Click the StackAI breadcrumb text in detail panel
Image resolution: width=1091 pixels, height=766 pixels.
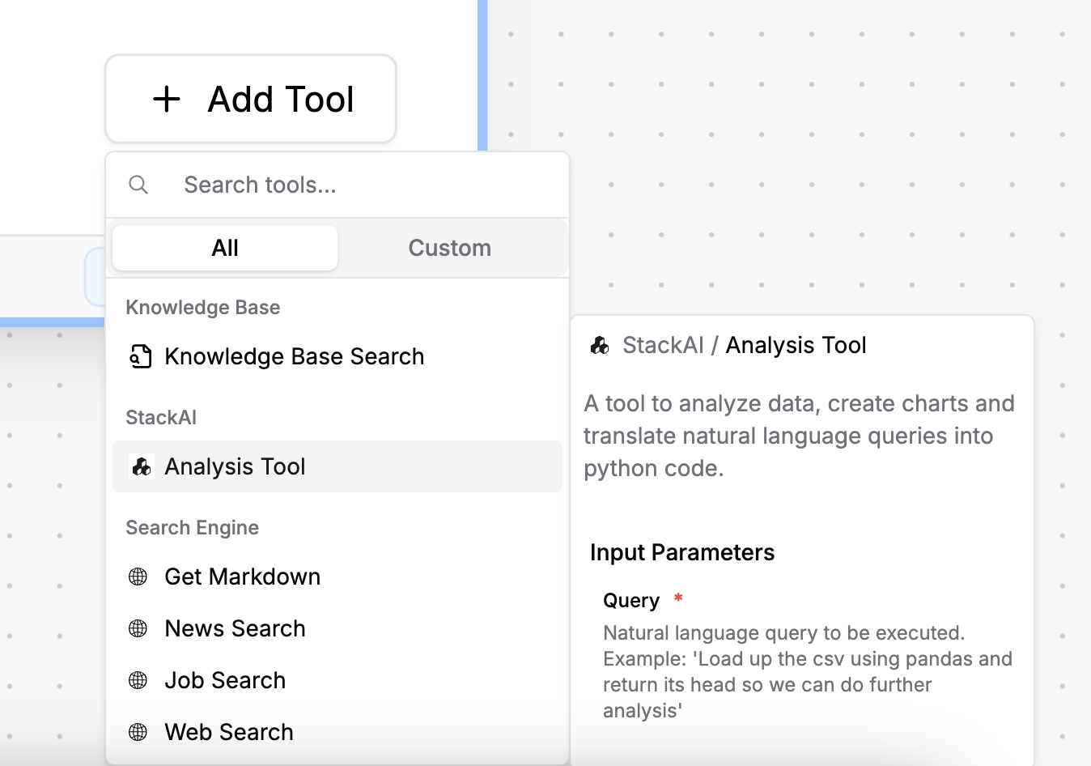coord(663,346)
